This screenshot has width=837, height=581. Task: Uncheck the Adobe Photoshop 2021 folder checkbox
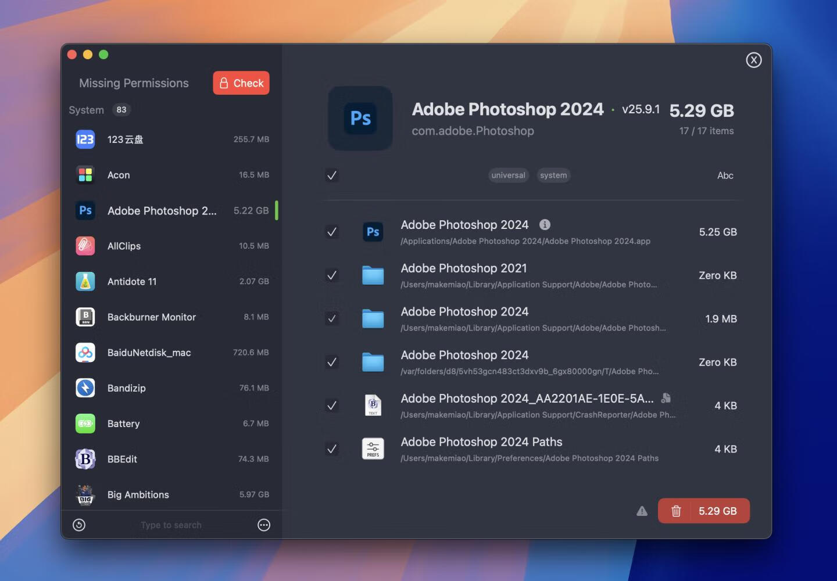(332, 275)
